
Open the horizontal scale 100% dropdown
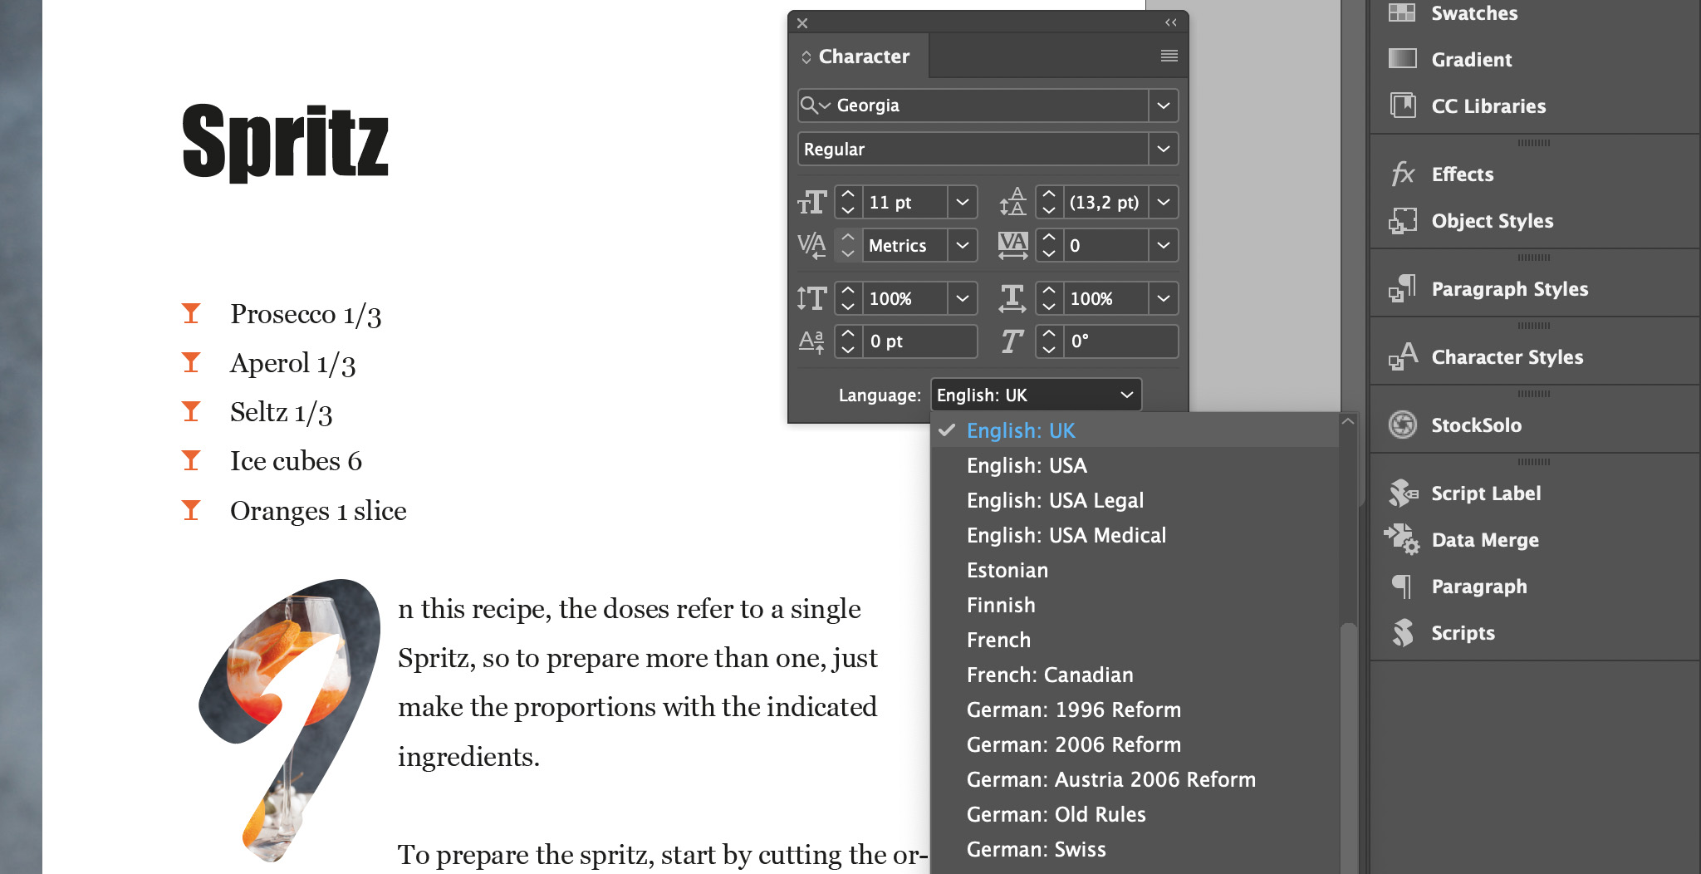pyautogui.click(x=1164, y=298)
